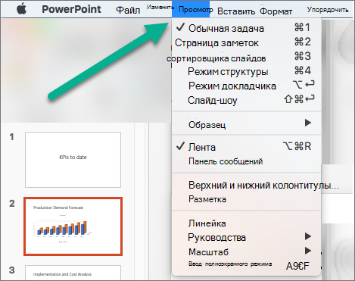
Task: Show the Панель сообщений
Action: click(x=246, y=161)
